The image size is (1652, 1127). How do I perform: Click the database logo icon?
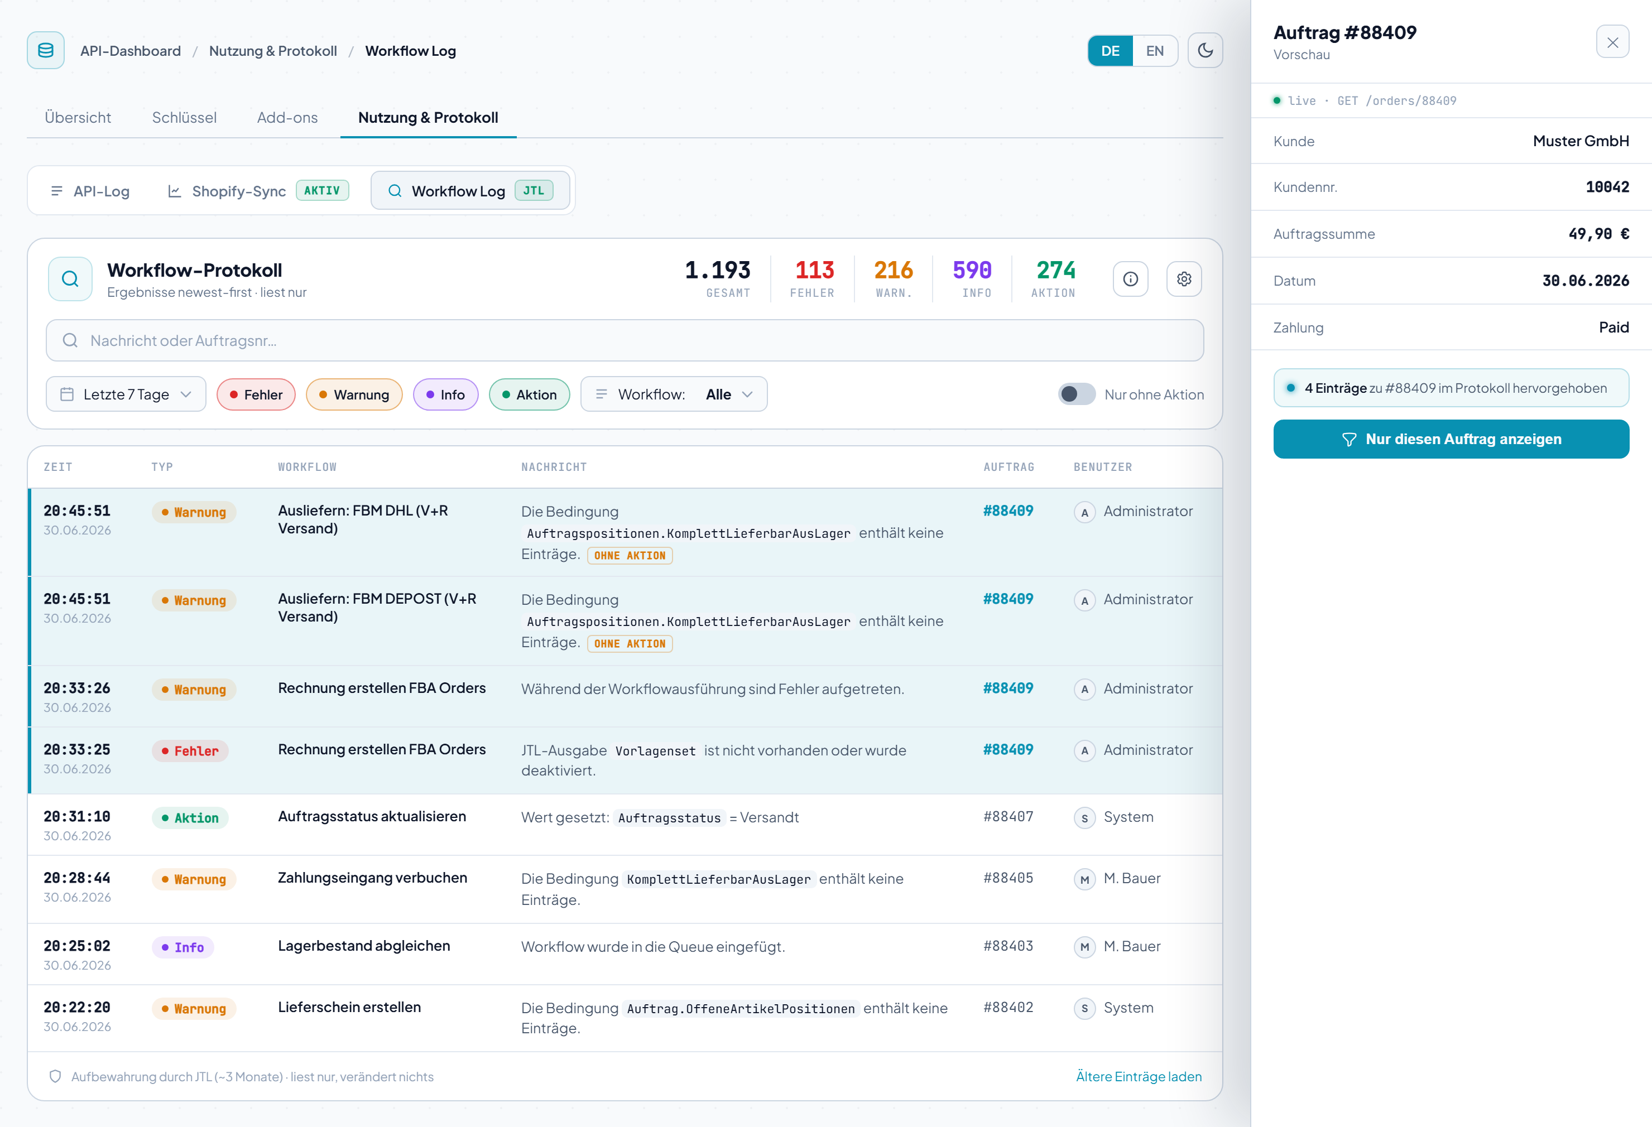click(x=46, y=50)
